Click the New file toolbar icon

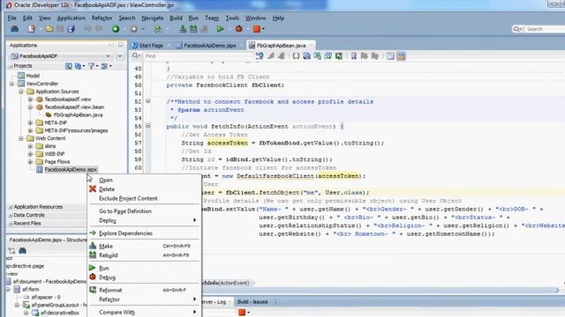click(32, 29)
